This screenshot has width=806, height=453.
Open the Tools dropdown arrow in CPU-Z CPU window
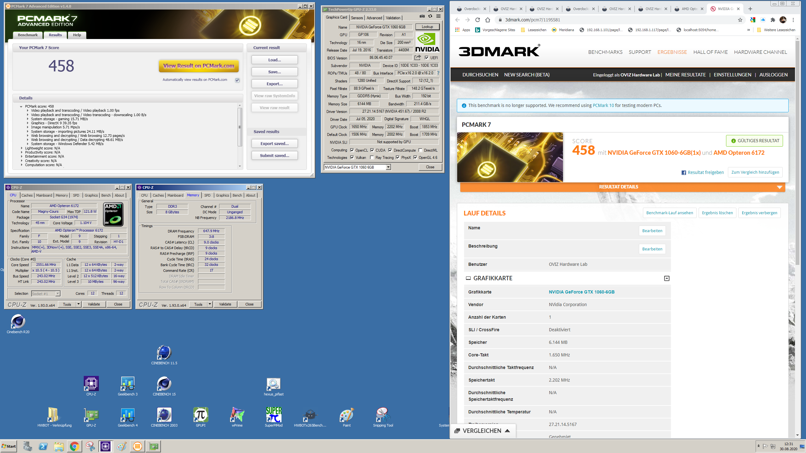pos(78,304)
